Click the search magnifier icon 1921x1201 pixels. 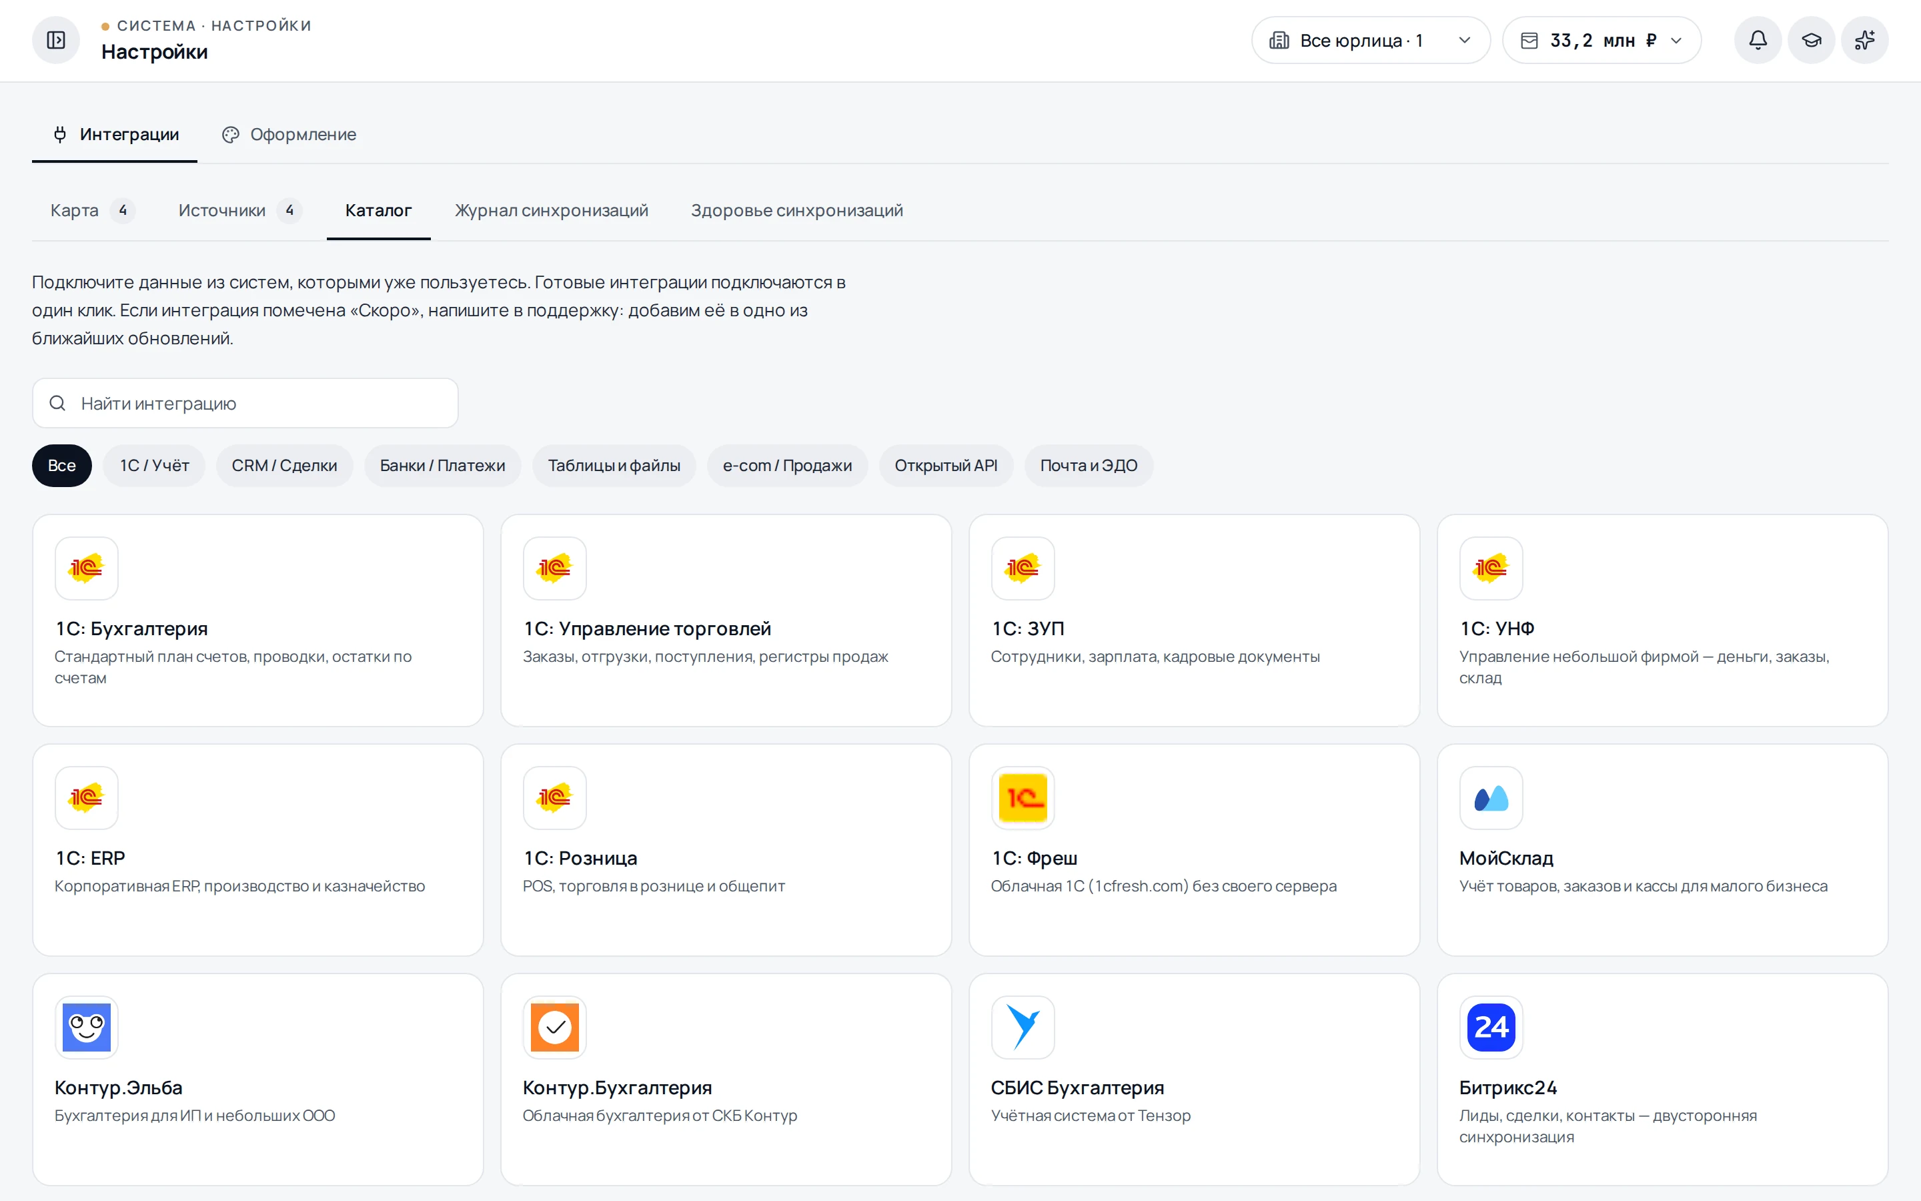tap(57, 404)
